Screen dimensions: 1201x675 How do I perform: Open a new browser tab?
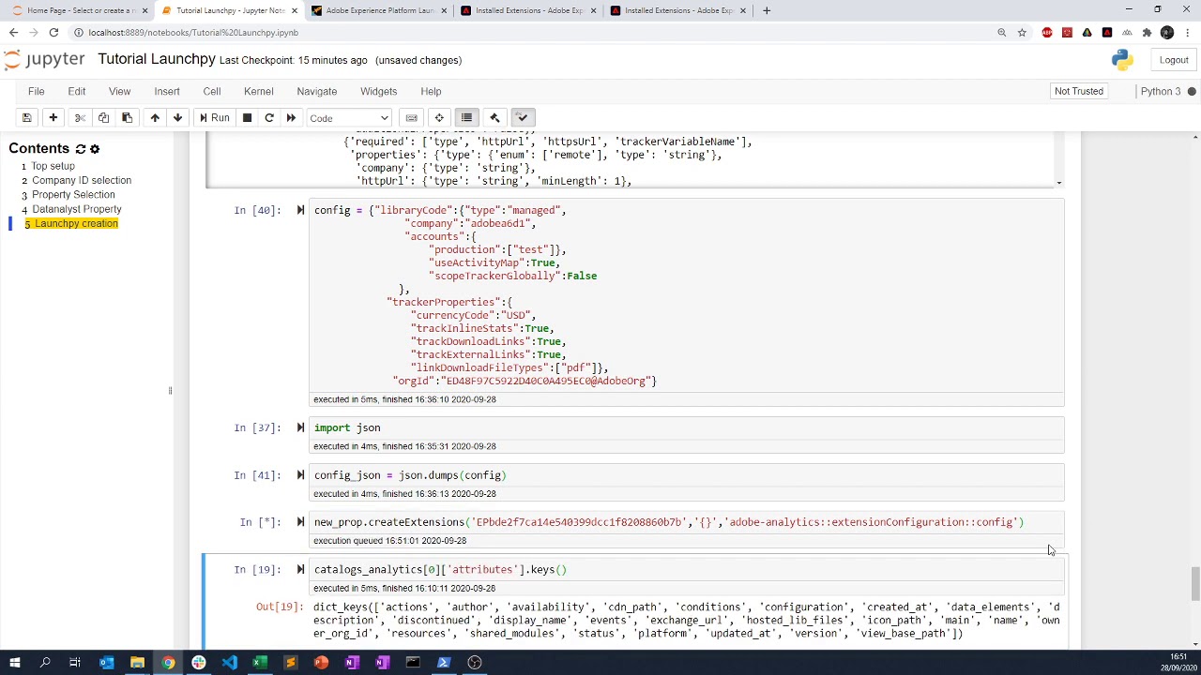click(767, 10)
